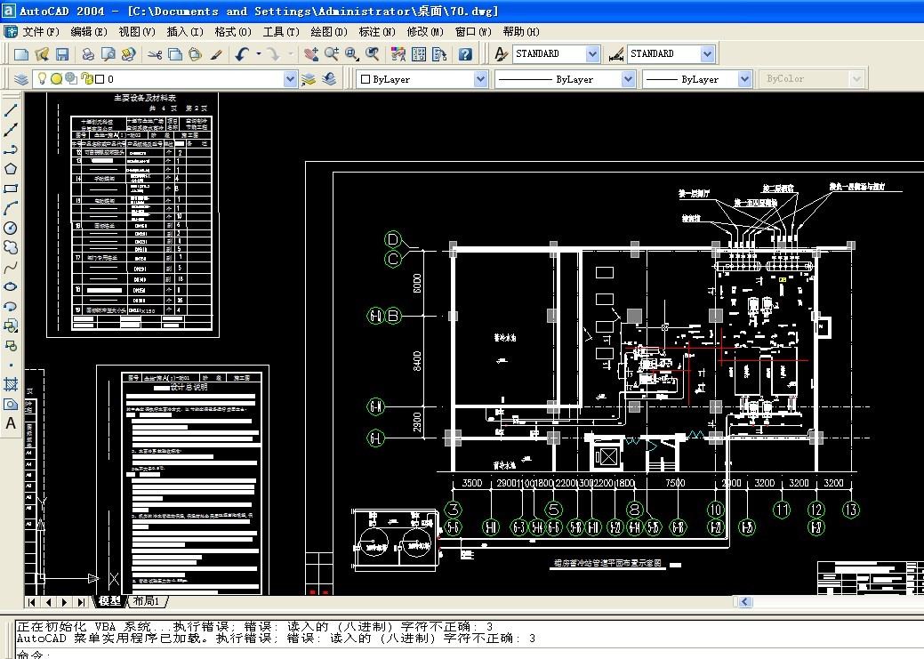Toggle the layer on/off lightbulb icon
Image resolution: width=924 pixels, height=659 pixels.
tap(41, 78)
